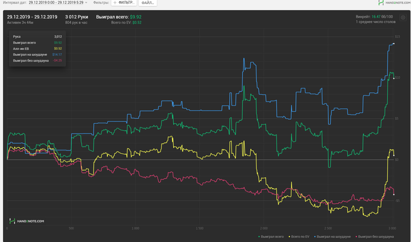Toggle the Всего по EV legend series
The height and width of the screenshot is (242, 411).
298,237
